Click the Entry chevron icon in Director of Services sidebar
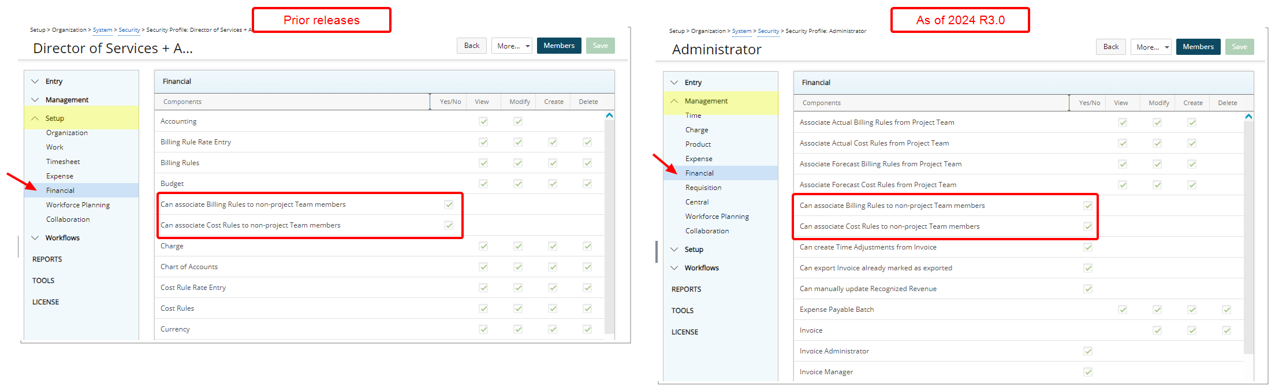The height and width of the screenshot is (391, 1275). point(35,81)
